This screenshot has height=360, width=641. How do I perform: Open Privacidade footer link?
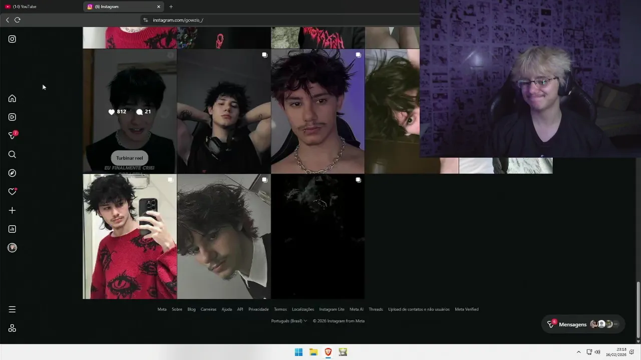pos(258,309)
